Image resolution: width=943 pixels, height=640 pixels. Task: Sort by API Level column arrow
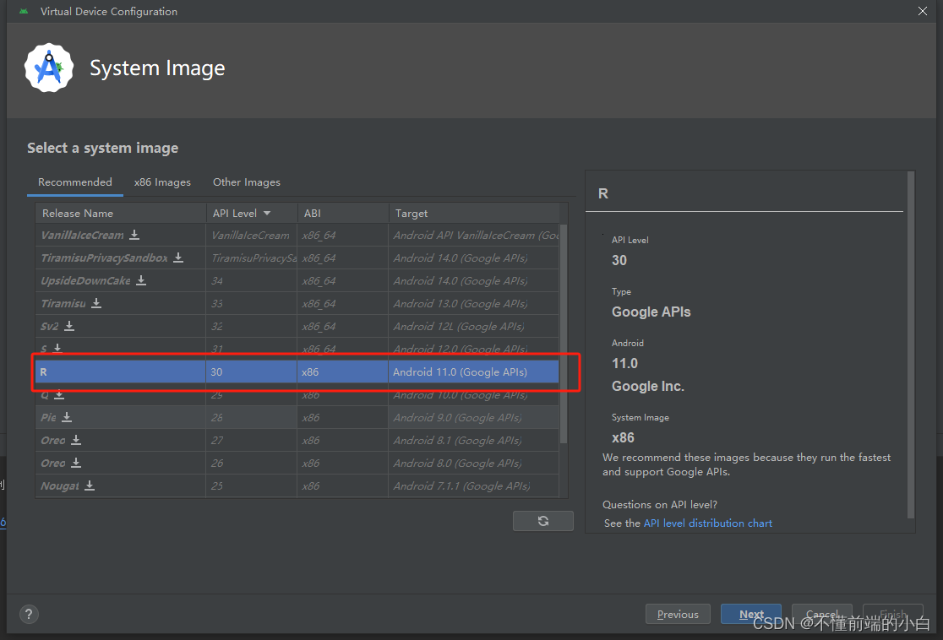pos(267,214)
